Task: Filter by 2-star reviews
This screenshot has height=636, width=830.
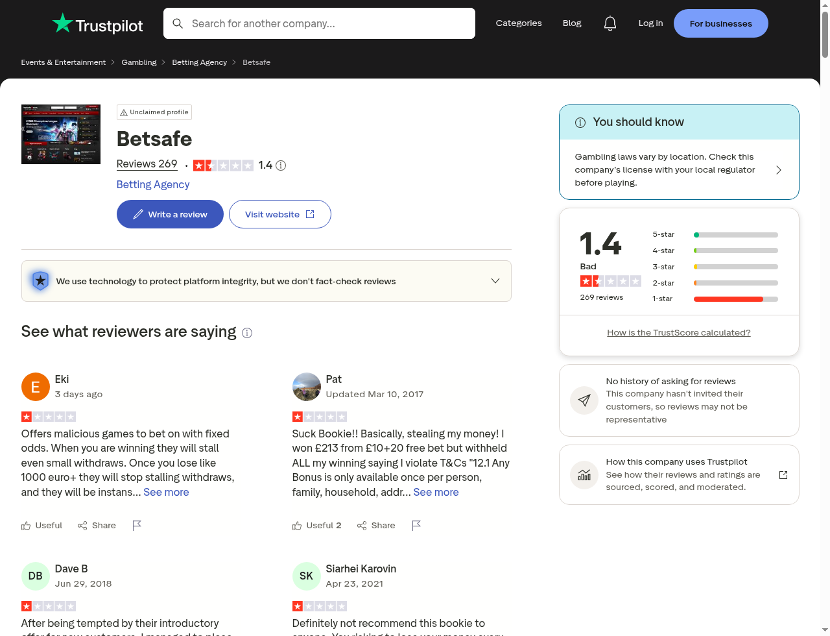Action: click(715, 283)
